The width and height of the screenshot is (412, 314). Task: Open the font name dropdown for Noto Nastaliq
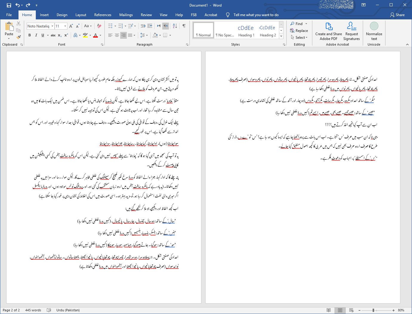(x=52, y=26)
